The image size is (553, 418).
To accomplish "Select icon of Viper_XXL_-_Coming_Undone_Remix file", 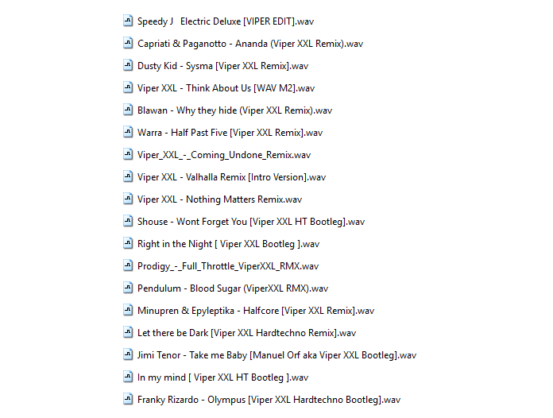I will coord(128,154).
